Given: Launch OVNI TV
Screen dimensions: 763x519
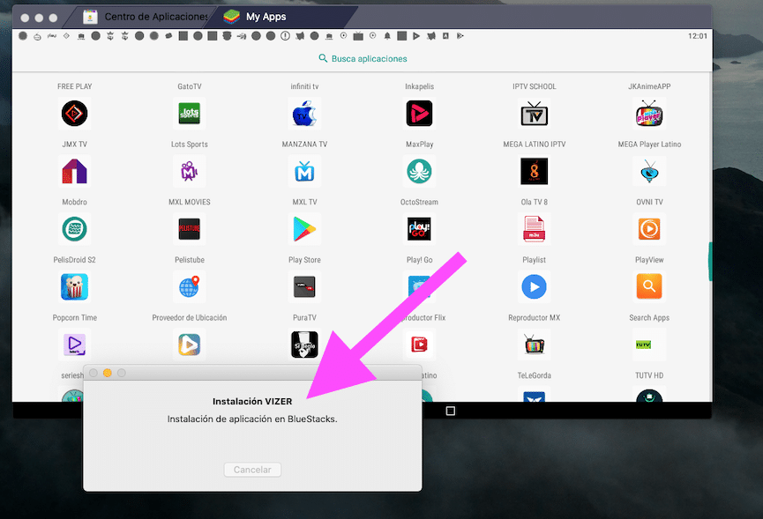Looking at the screenshot, I should 648,172.
